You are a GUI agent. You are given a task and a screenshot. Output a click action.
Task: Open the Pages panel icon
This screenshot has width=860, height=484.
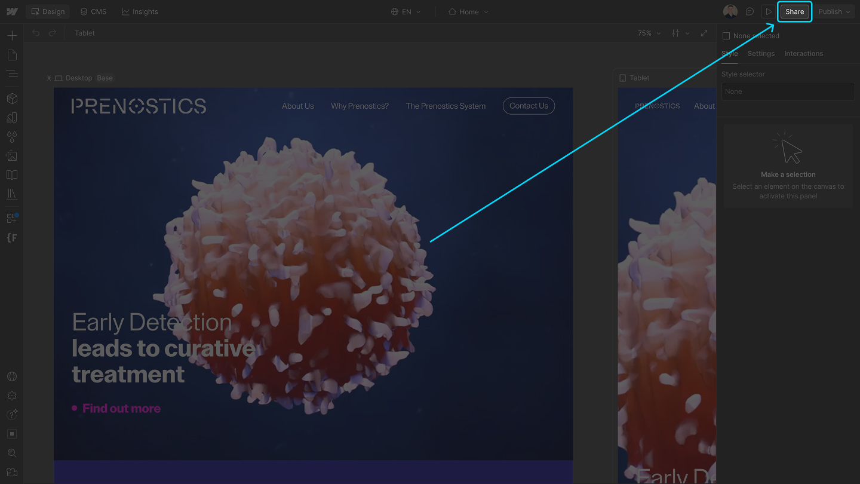click(x=12, y=55)
